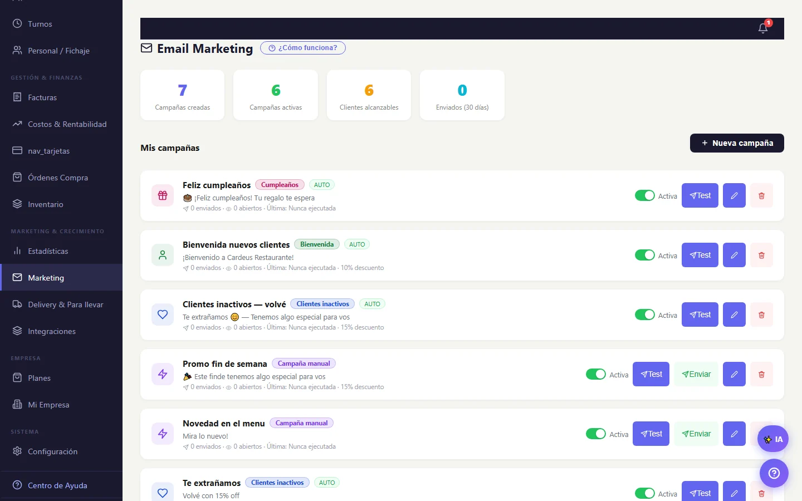Go to Facturas in the sidebar

click(x=61, y=97)
